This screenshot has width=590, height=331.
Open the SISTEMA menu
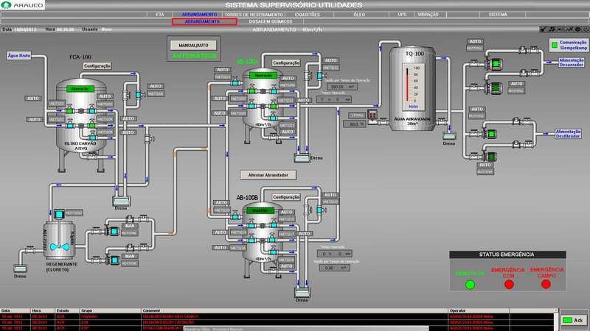pyautogui.click(x=498, y=15)
